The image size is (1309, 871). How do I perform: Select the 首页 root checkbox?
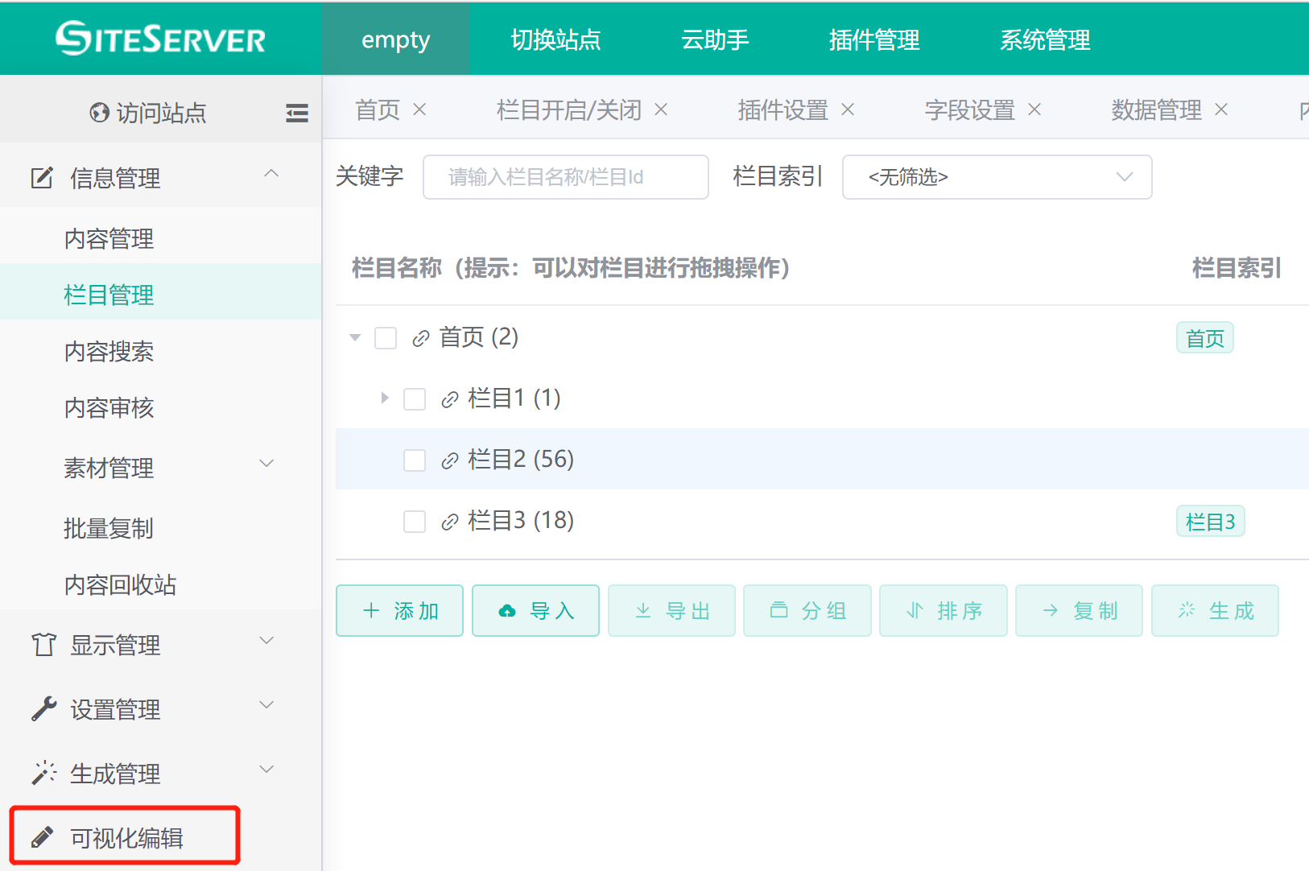coord(386,338)
